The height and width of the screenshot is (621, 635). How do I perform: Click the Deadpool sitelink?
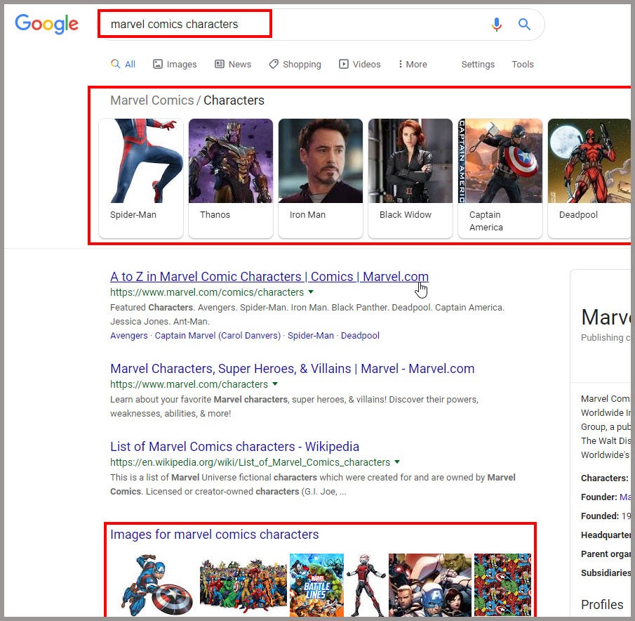coord(360,335)
